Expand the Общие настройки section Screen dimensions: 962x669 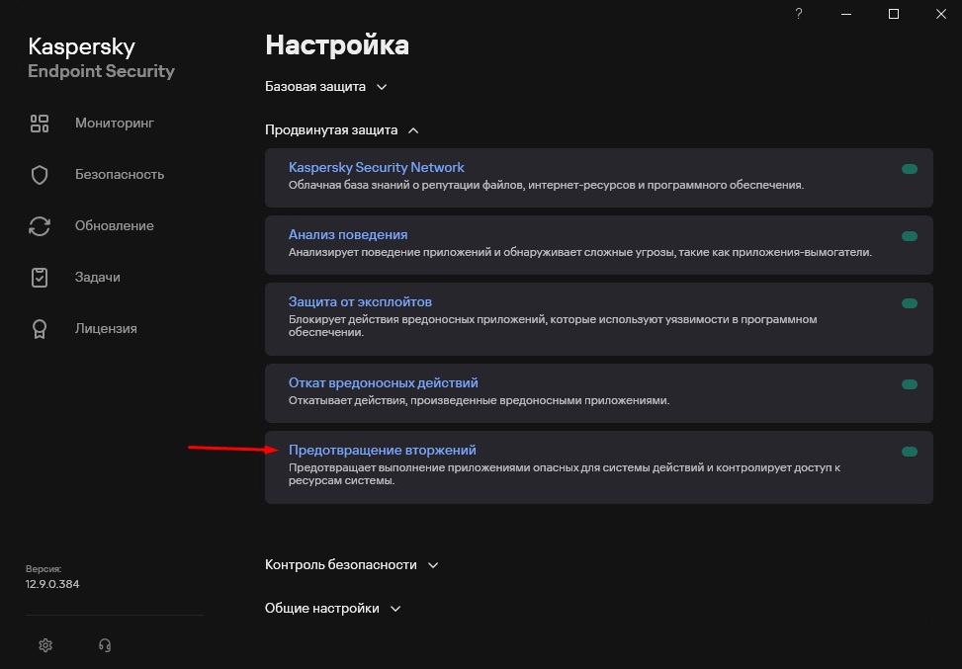332,609
